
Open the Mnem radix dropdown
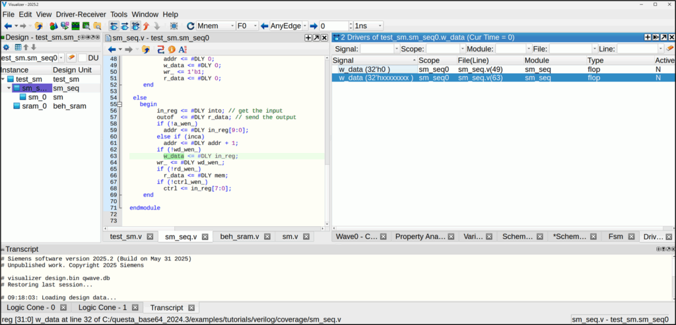click(x=230, y=26)
